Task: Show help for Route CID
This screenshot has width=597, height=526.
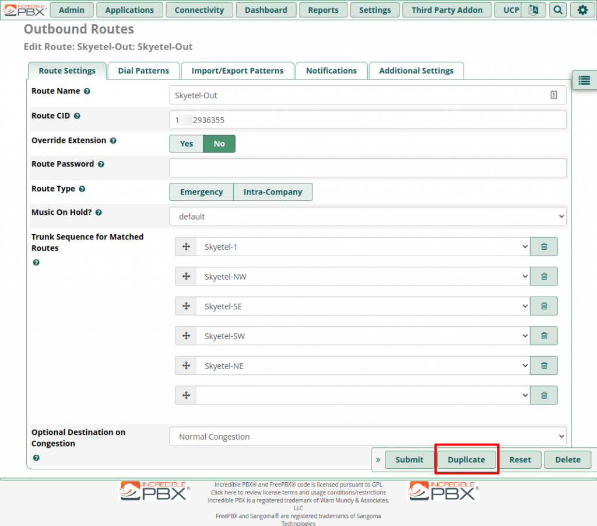Action: (x=77, y=116)
